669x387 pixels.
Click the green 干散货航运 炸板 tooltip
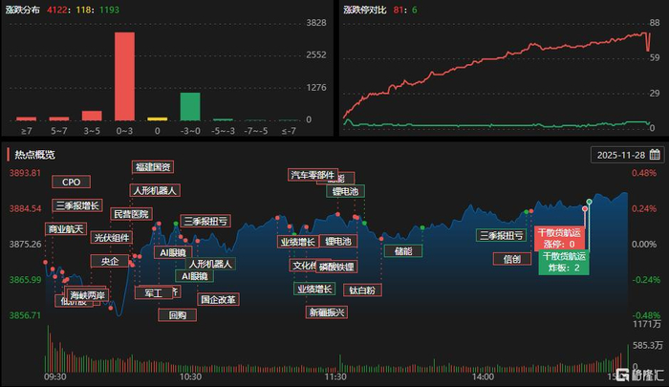(564, 262)
